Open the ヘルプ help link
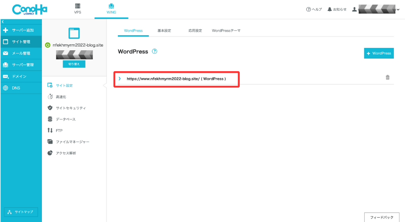405x222 pixels. pos(314,9)
